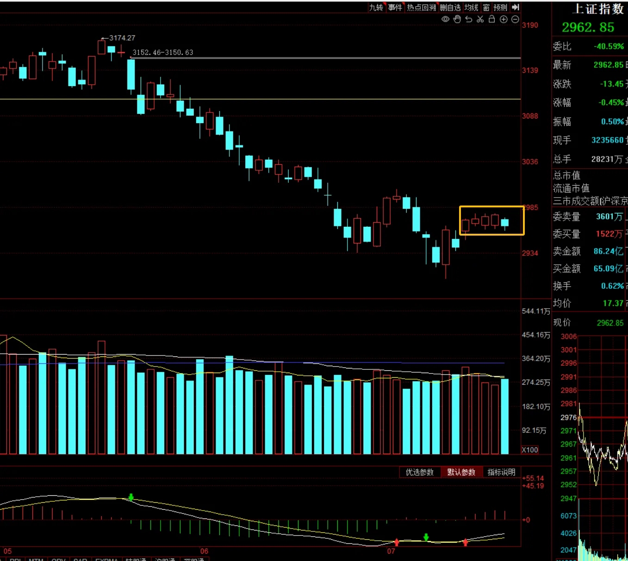Click the 换手 0.62% value
Viewport: 628px width, 561px height.
tap(612, 286)
